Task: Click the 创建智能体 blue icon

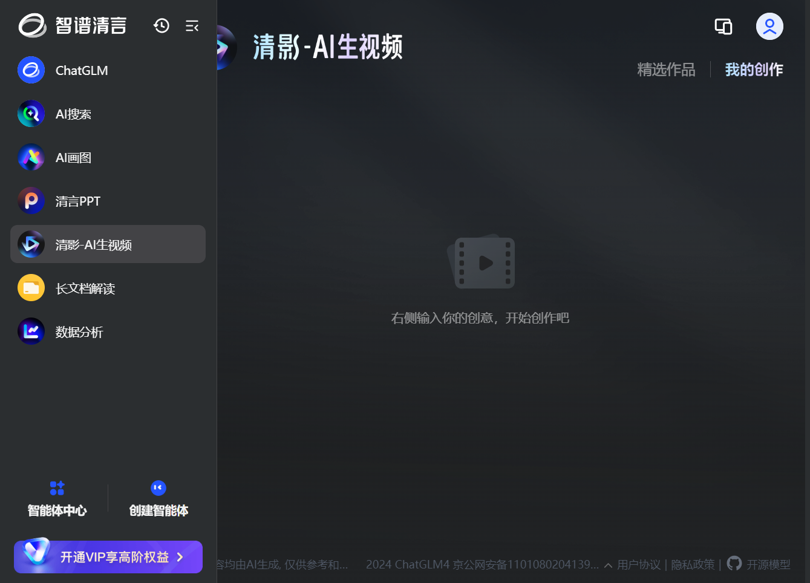Action: pyautogui.click(x=158, y=488)
